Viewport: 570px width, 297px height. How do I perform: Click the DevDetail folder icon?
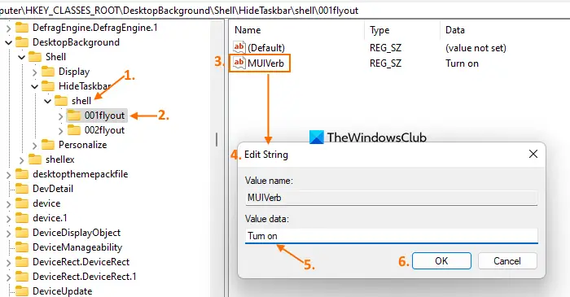point(22,189)
